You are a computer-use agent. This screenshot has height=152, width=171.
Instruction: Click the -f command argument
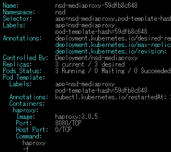25,149
